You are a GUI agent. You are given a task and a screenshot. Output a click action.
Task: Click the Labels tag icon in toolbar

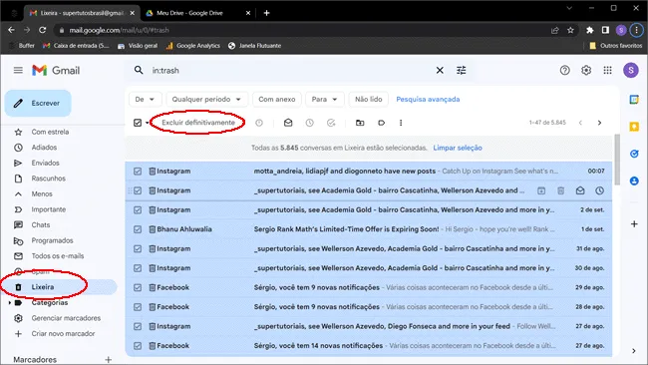381,123
